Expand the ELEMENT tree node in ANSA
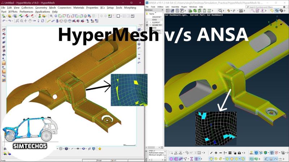The image size is (289, 162). coord(150,22)
